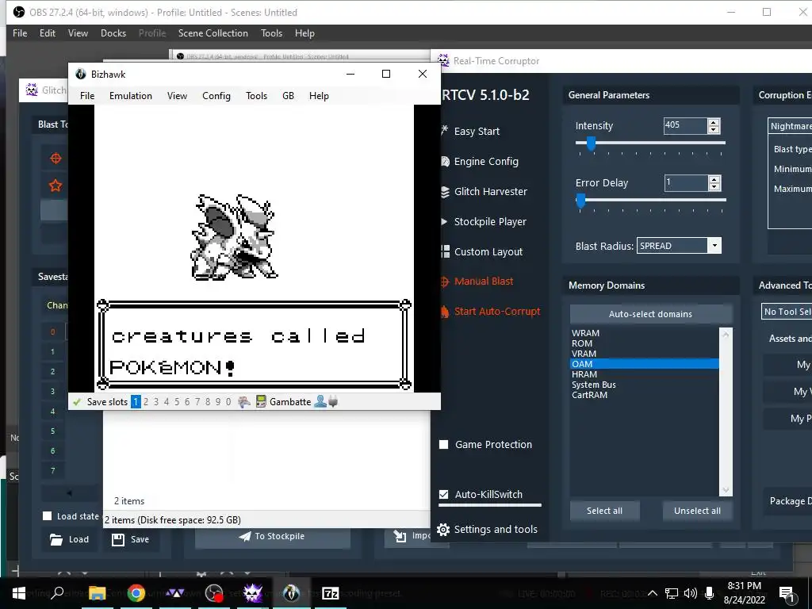Increase Error Delay with the up arrow

pos(714,179)
